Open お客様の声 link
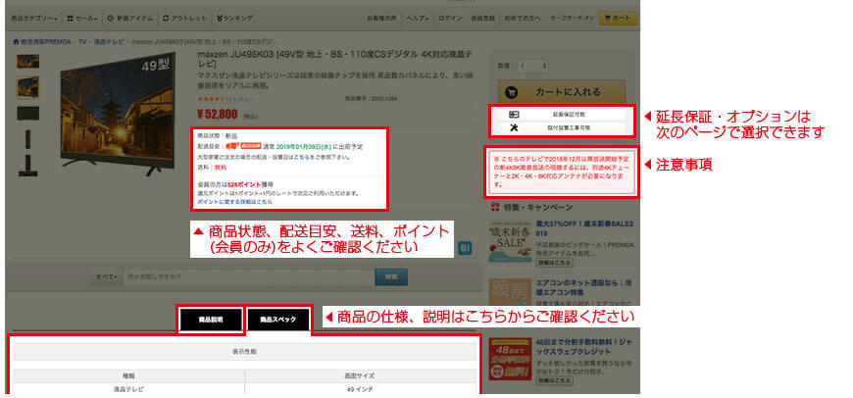 pyautogui.click(x=379, y=18)
